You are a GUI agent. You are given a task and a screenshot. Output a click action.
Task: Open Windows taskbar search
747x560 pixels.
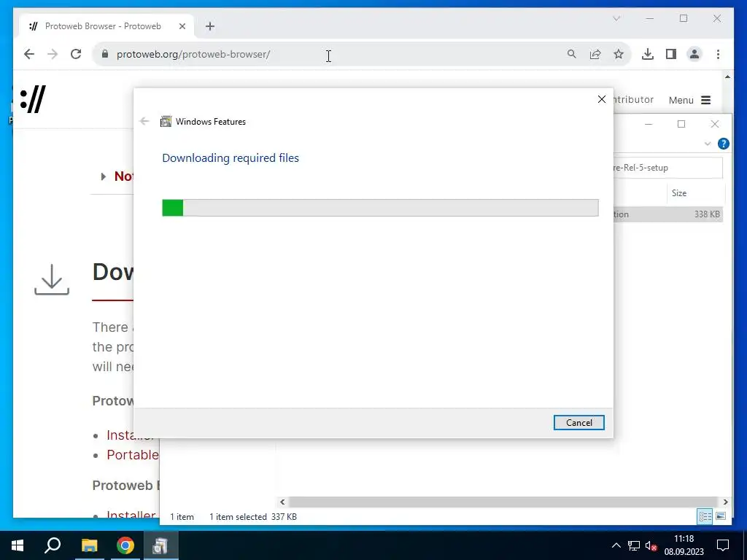[x=53, y=545]
